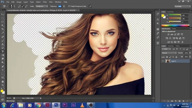Screen dimensions: 192x108
Task: Select the Move tool
Action: 3,14
